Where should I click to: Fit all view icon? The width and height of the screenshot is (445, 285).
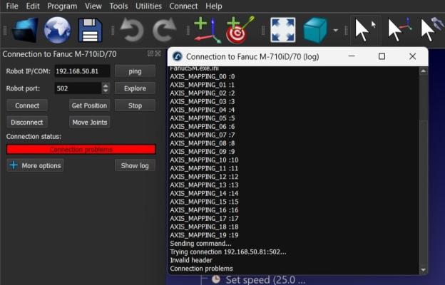(282, 30)
